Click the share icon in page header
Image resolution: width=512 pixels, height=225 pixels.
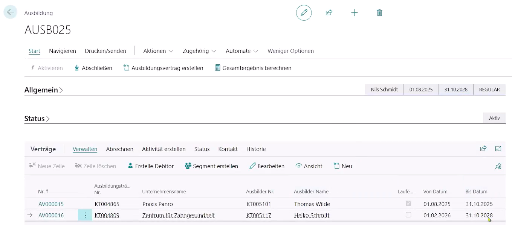click(329, 13)
